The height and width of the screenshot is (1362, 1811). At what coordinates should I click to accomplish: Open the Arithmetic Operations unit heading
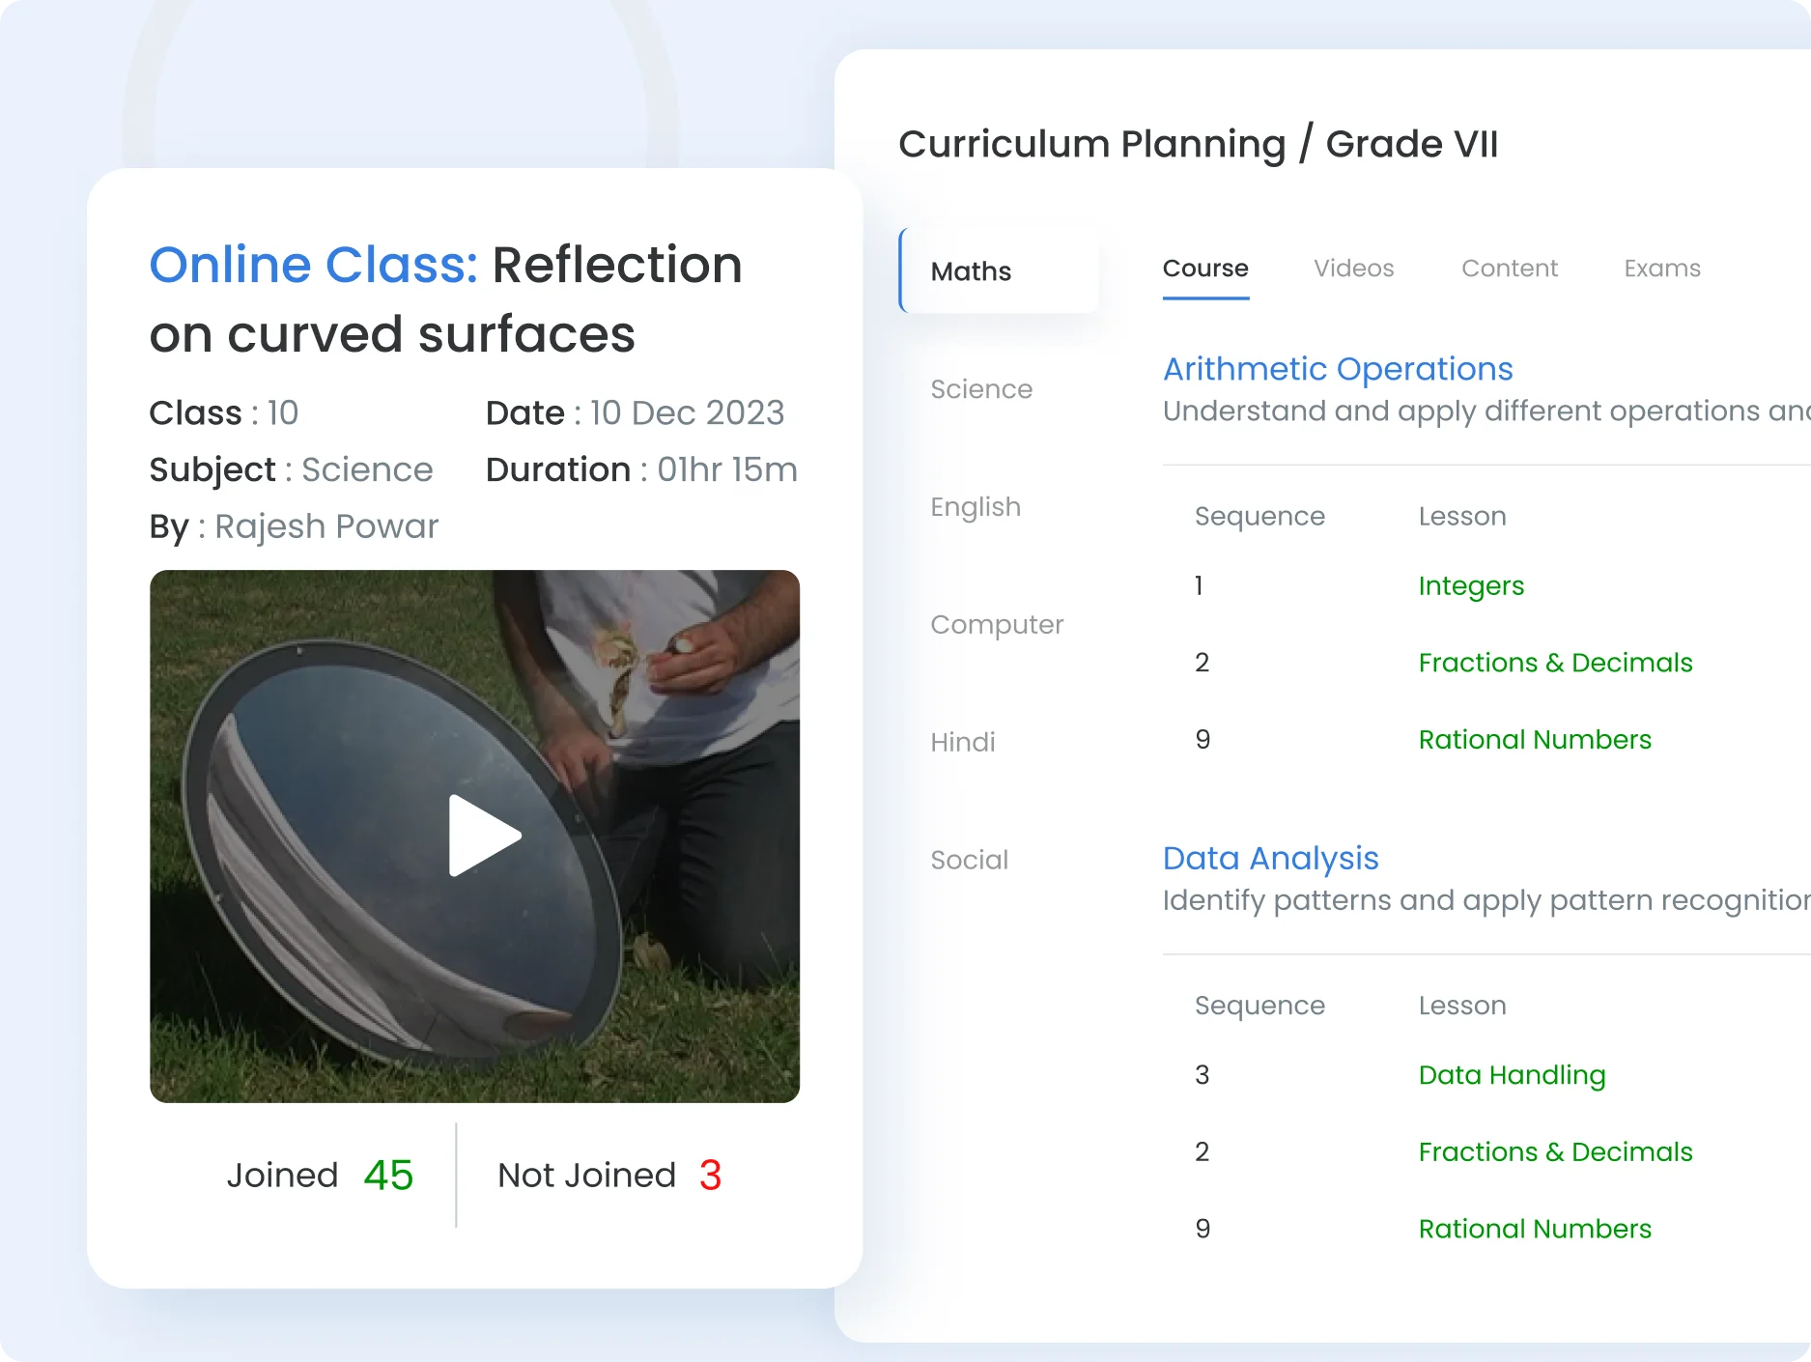[x=1337, y=369]
